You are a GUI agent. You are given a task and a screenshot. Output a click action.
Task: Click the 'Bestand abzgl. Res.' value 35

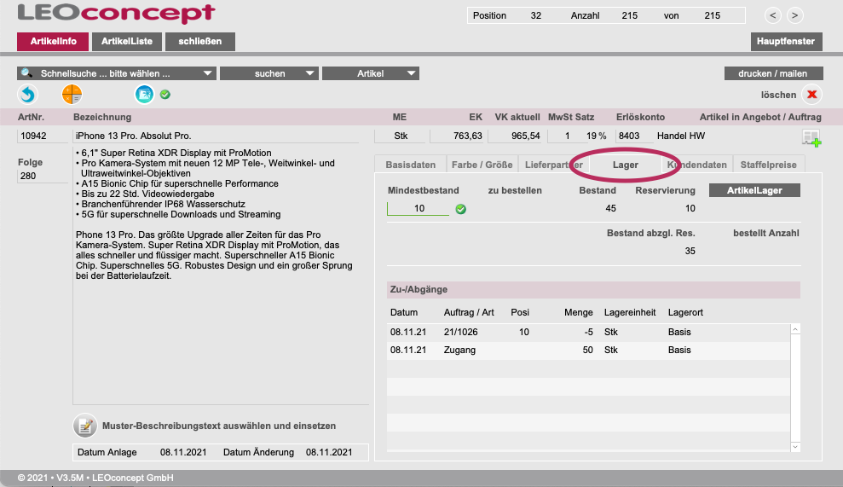coord(690,251)
